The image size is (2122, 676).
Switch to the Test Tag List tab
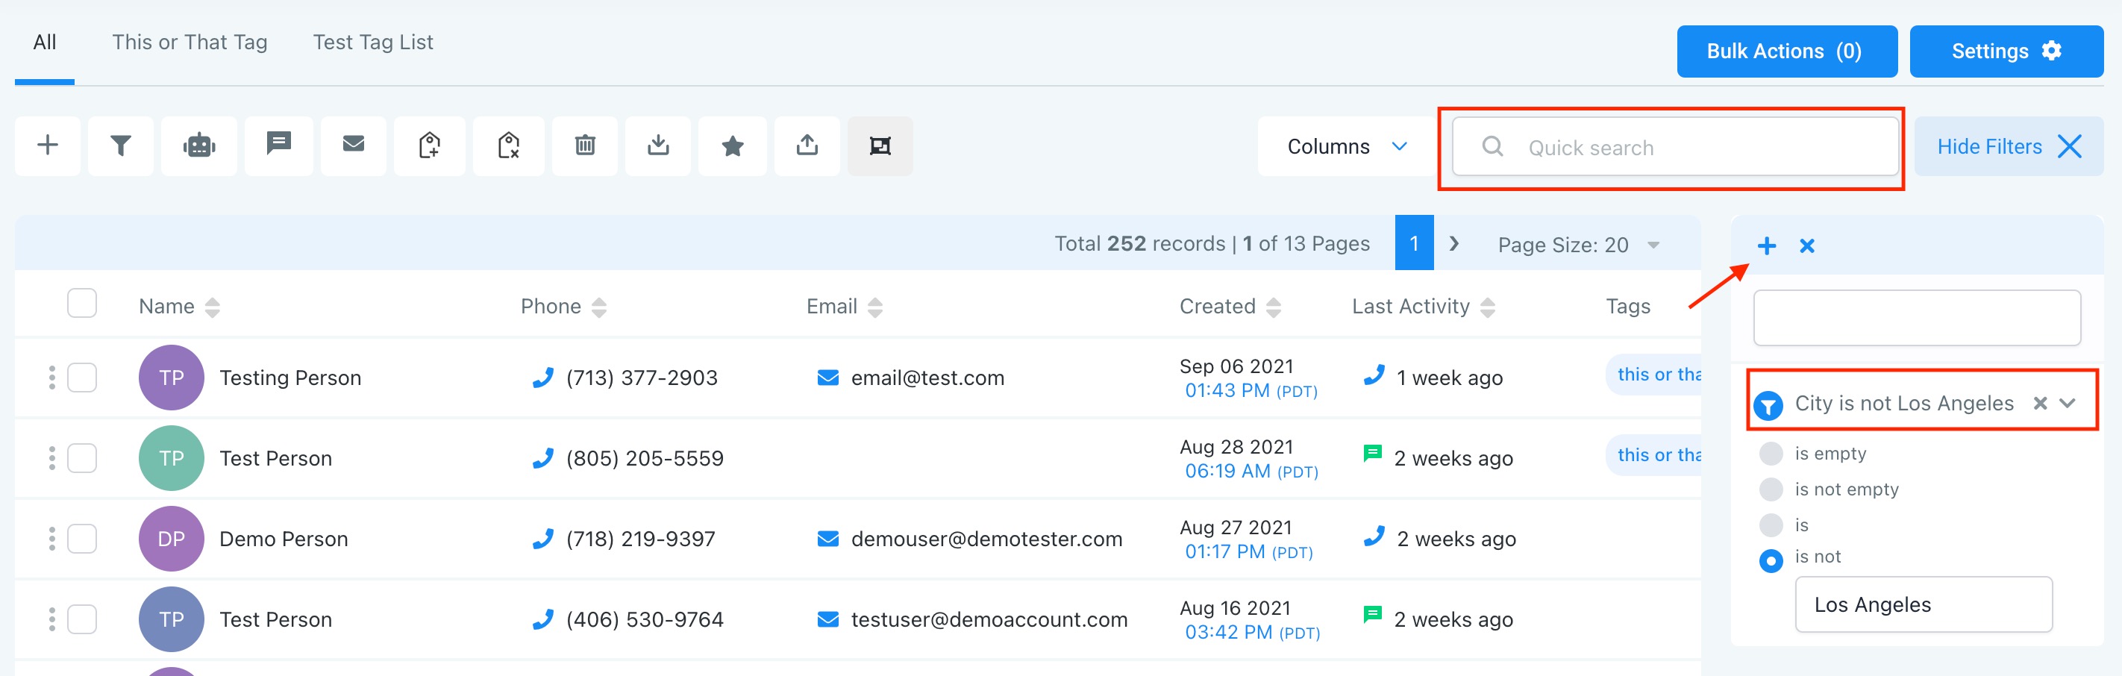[373, 43]
